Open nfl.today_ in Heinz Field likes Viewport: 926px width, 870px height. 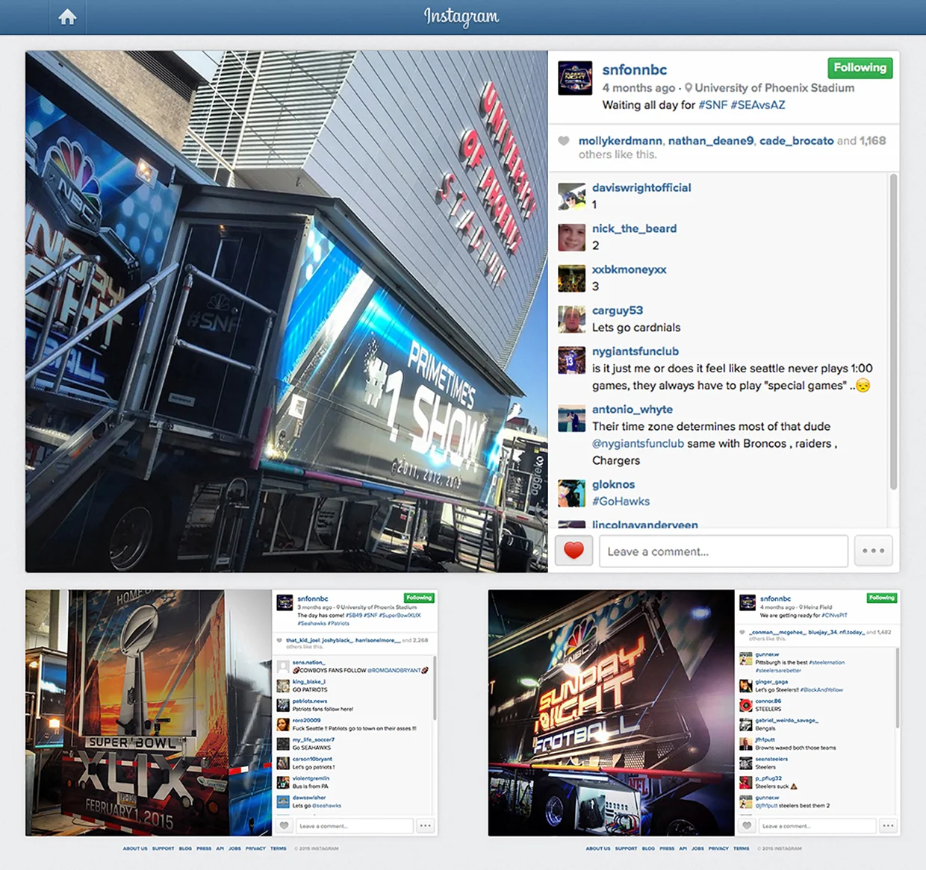point(849,632)
